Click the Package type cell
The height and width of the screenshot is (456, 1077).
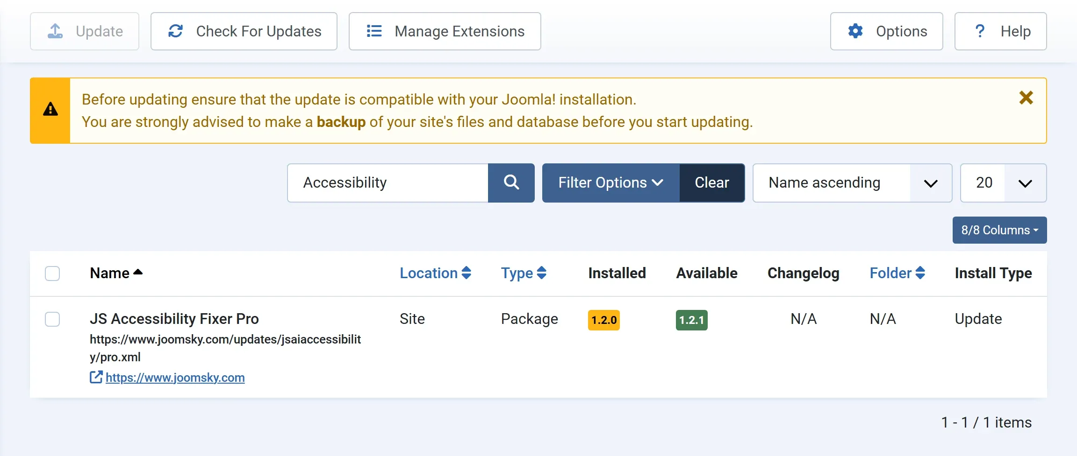click(x=530, y=319)
